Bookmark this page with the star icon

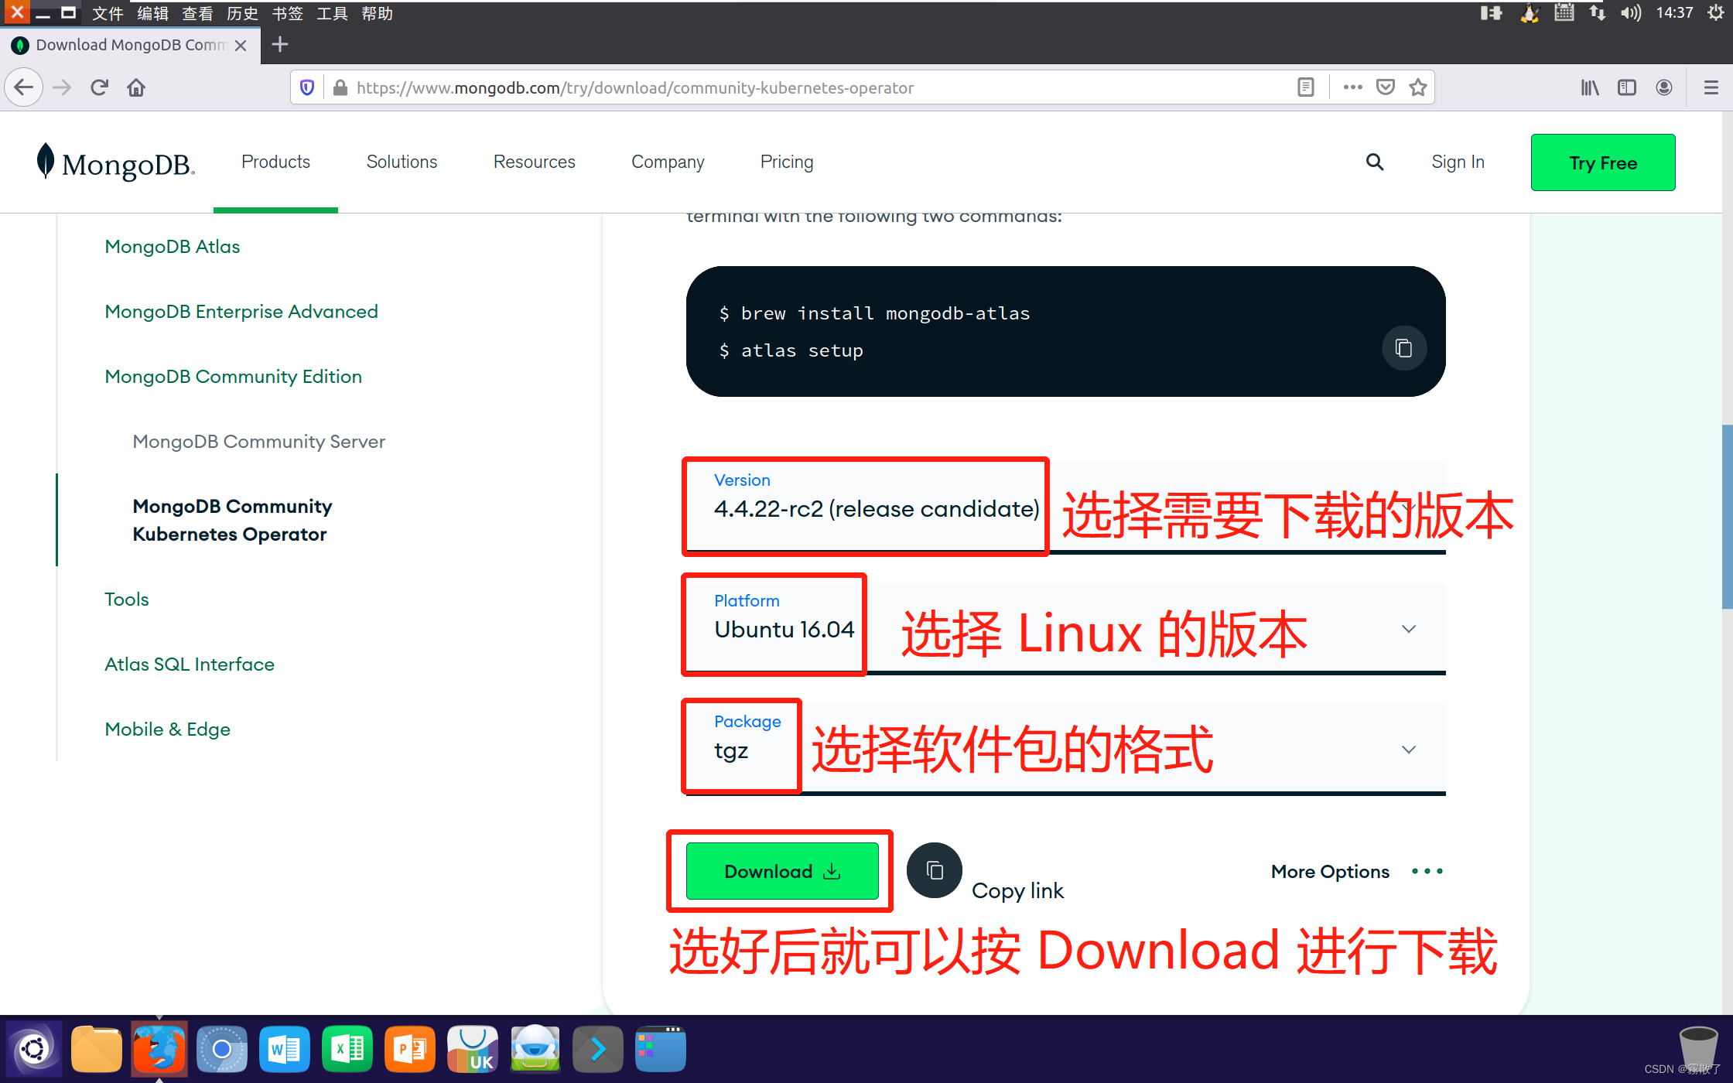coord(1418,87)
